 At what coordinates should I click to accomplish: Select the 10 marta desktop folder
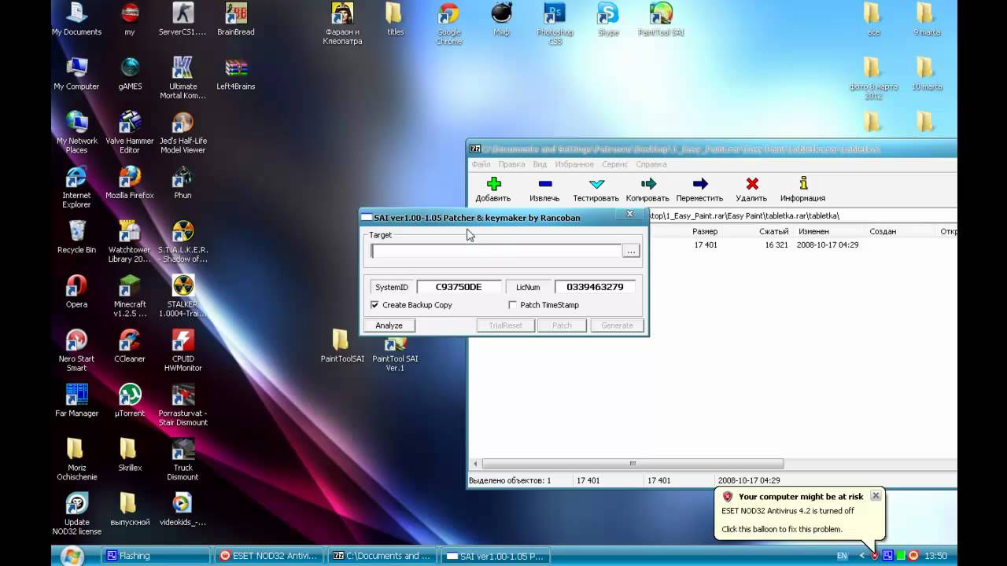tap(926, 74)
